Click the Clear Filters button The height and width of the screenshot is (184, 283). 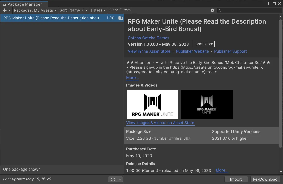tap(120, 10)
